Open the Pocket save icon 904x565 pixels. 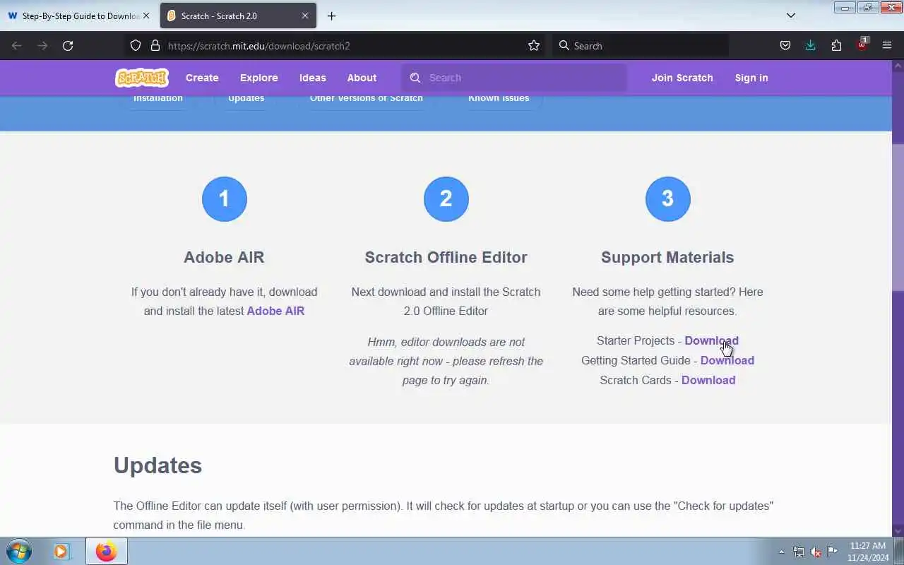coord(785,46)
